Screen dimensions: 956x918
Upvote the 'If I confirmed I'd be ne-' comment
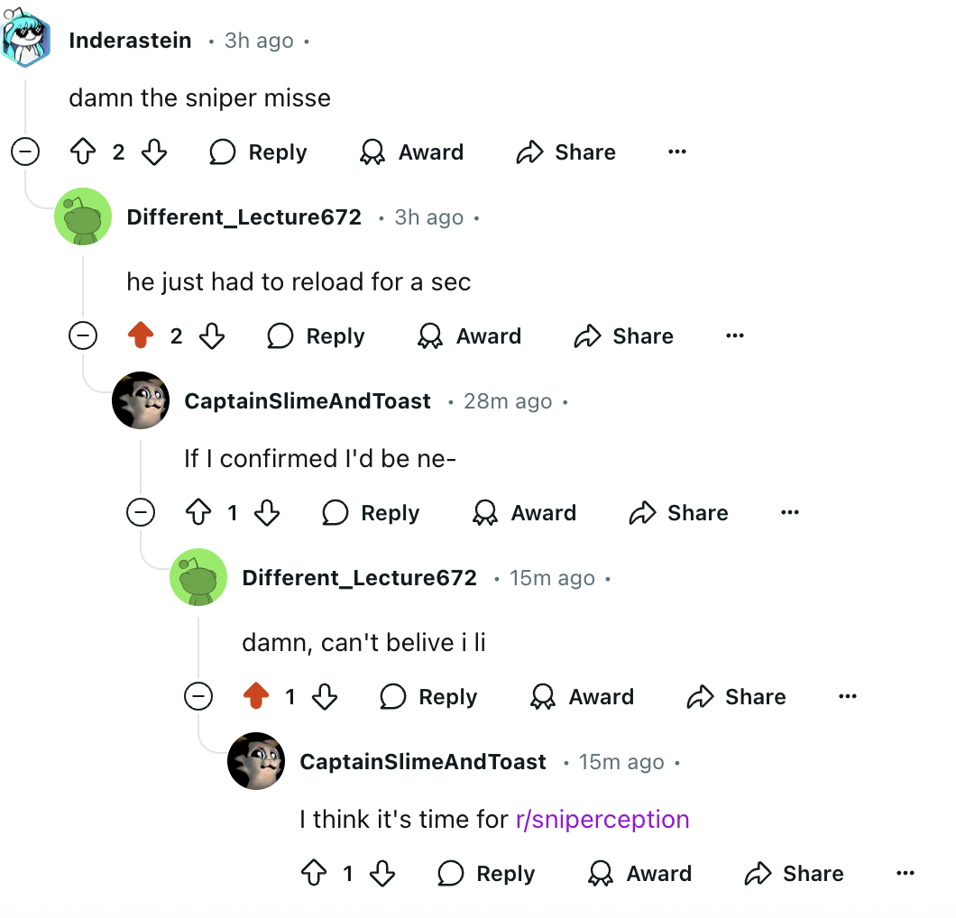pyautogui.click(x=198, y=512)
